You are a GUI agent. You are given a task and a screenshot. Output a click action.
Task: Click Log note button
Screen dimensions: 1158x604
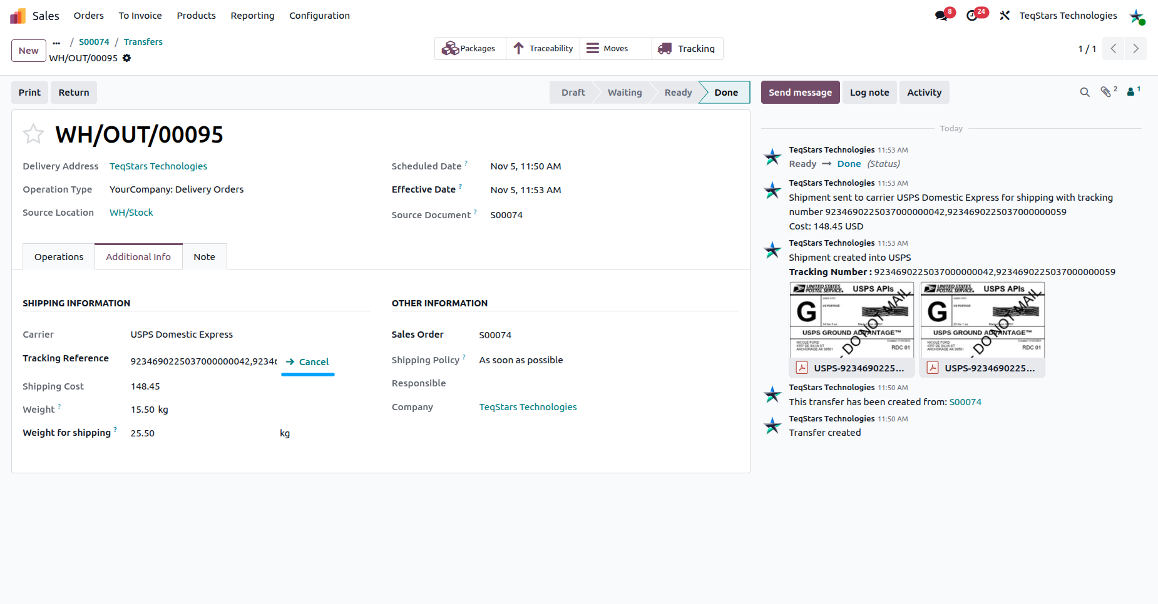click(x=869, y=93)
